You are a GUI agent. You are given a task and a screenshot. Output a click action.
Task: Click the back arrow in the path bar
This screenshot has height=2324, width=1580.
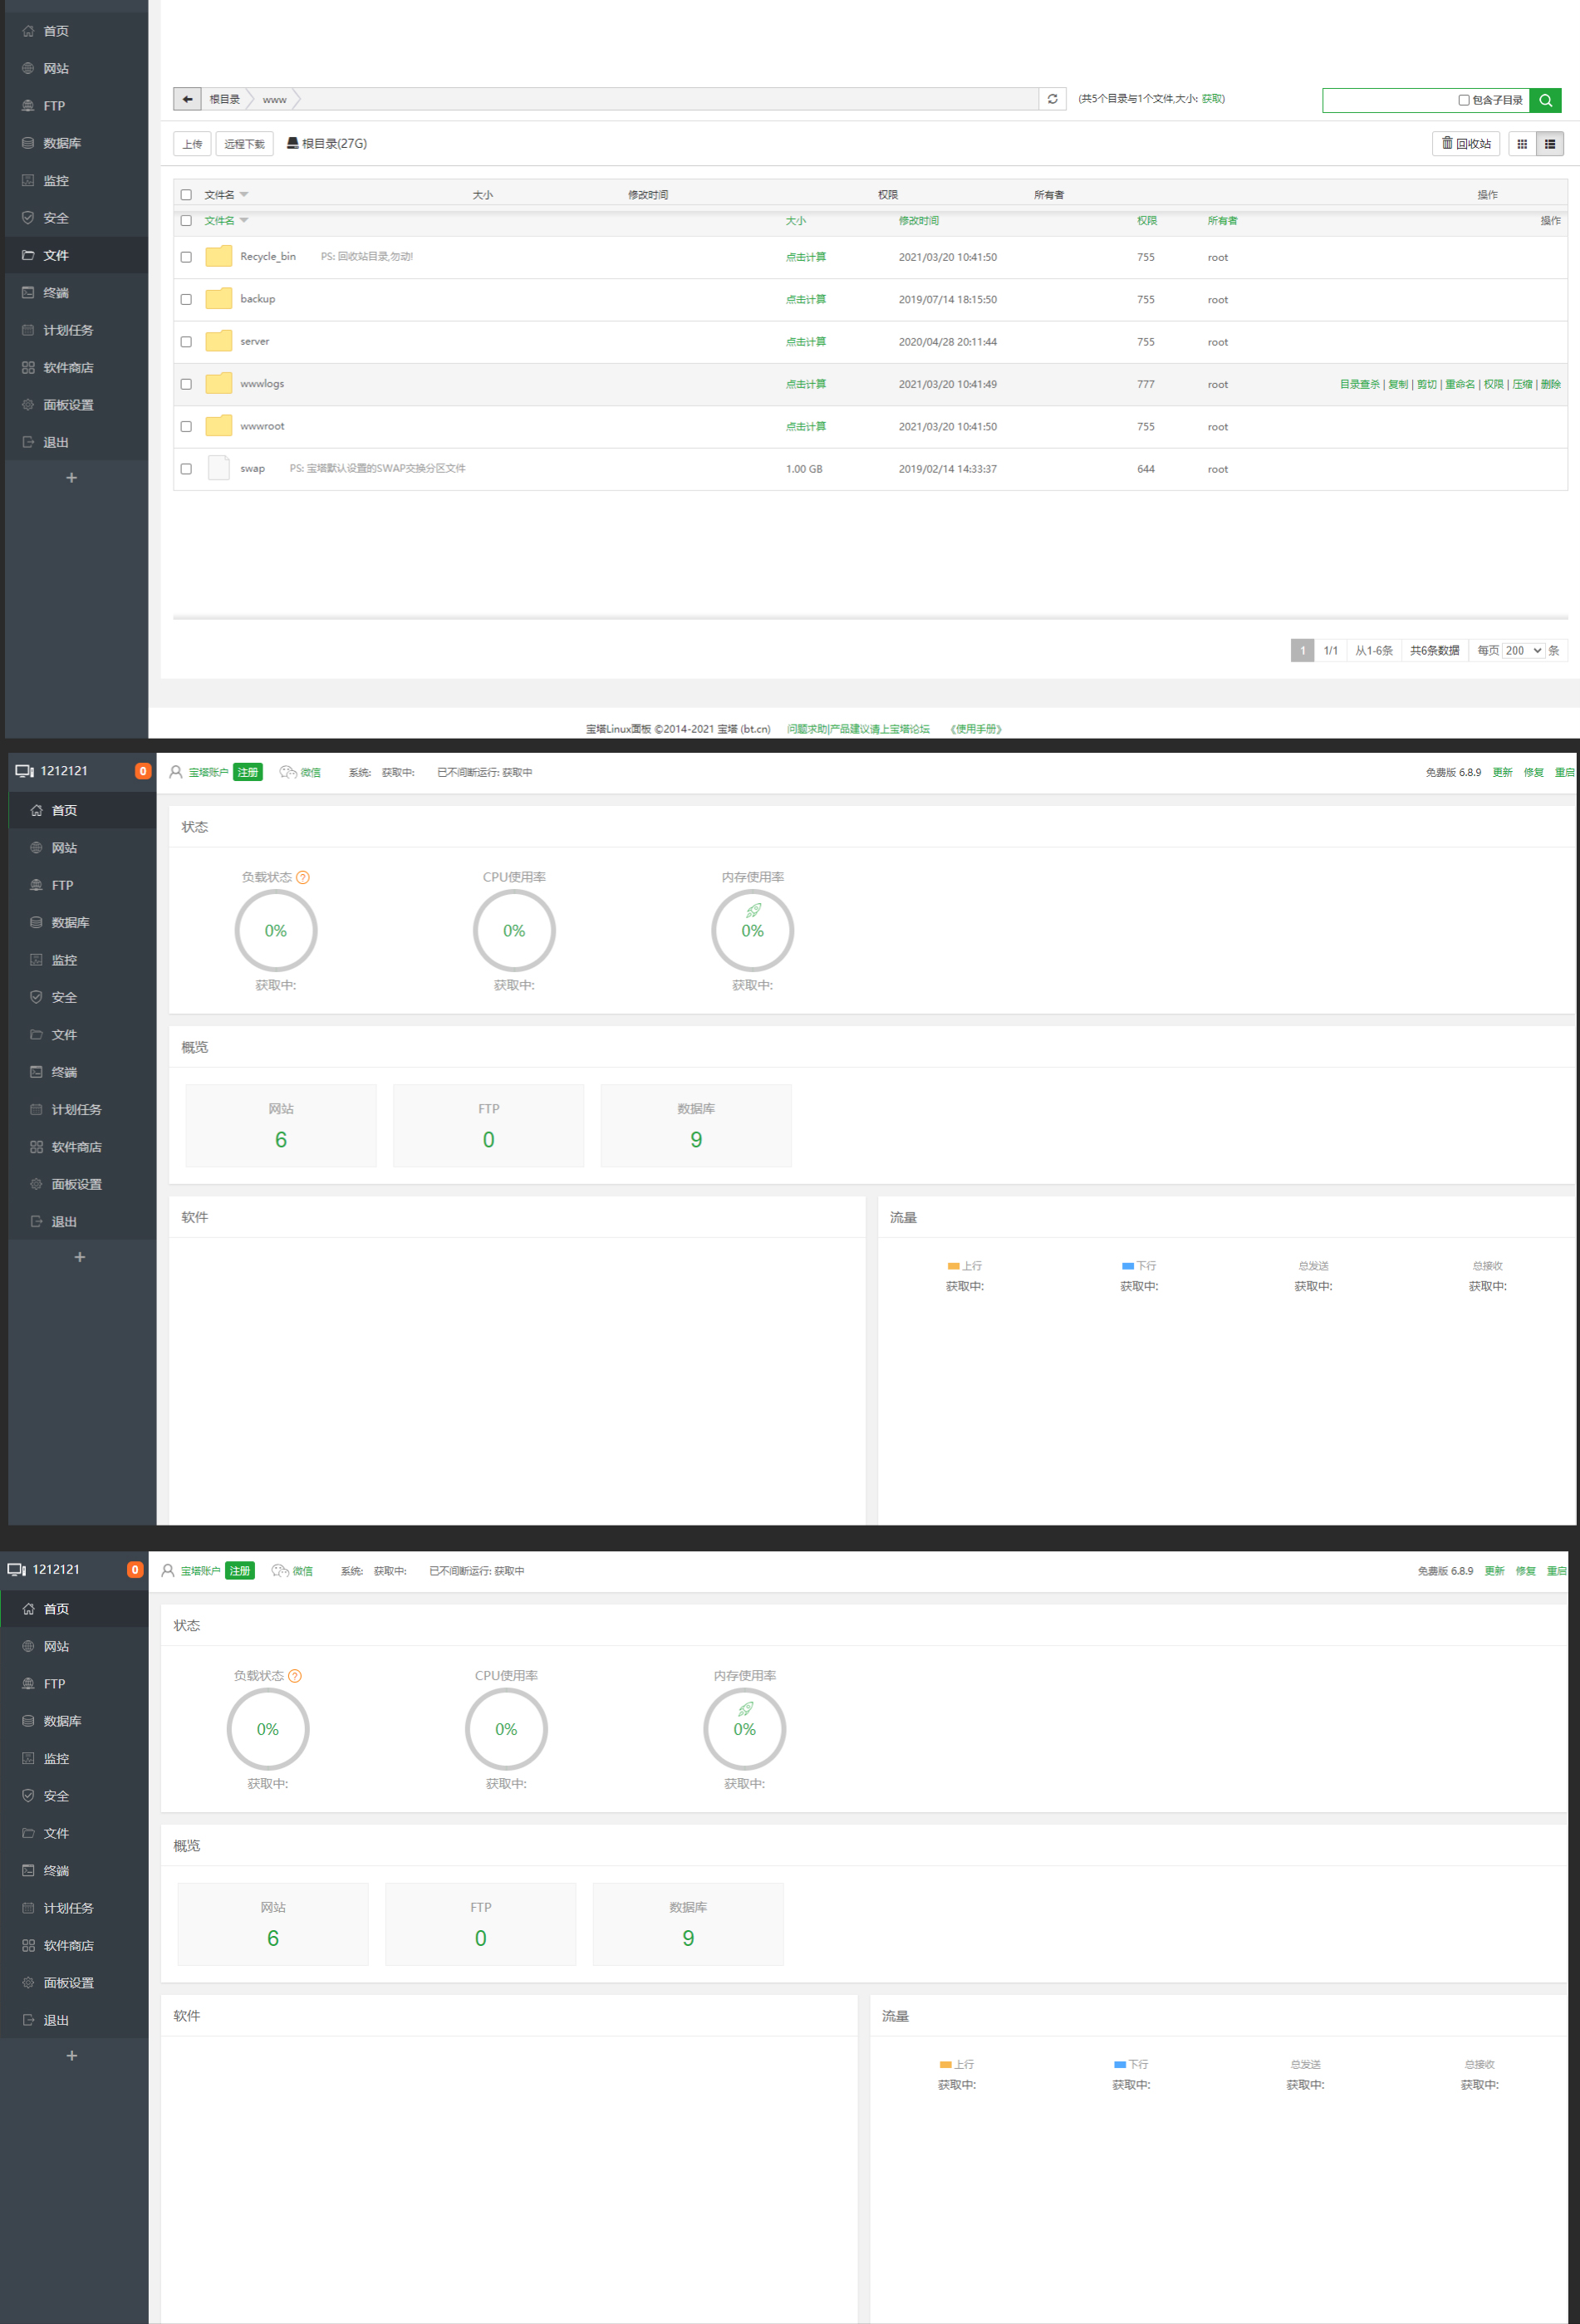187,99
